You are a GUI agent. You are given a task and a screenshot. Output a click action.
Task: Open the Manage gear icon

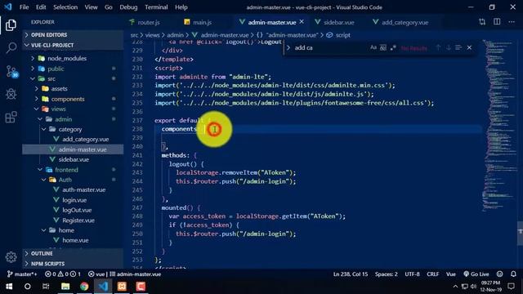[x=11, y=256]
